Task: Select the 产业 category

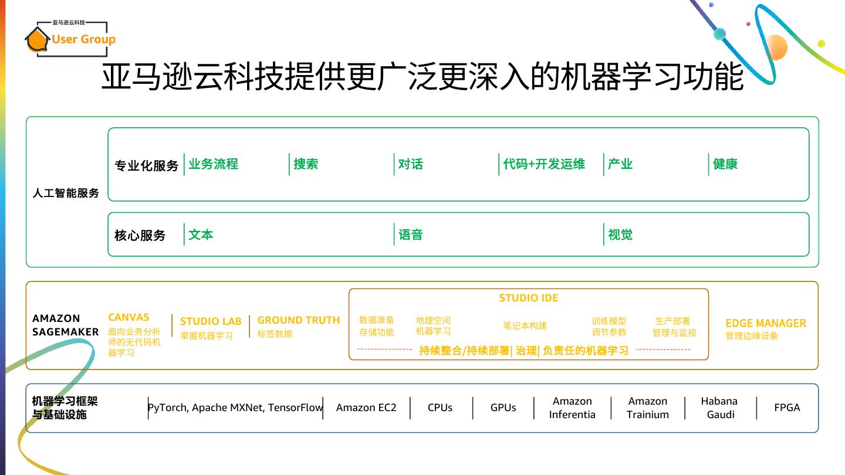Action: 620,164
